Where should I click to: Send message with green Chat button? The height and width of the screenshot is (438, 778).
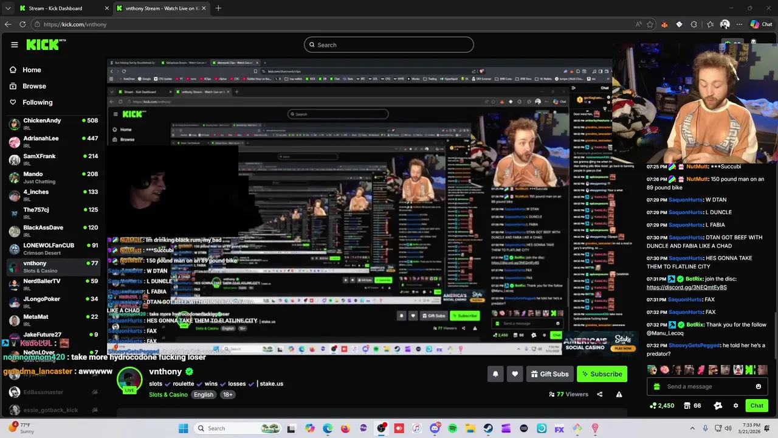point(757,406)
